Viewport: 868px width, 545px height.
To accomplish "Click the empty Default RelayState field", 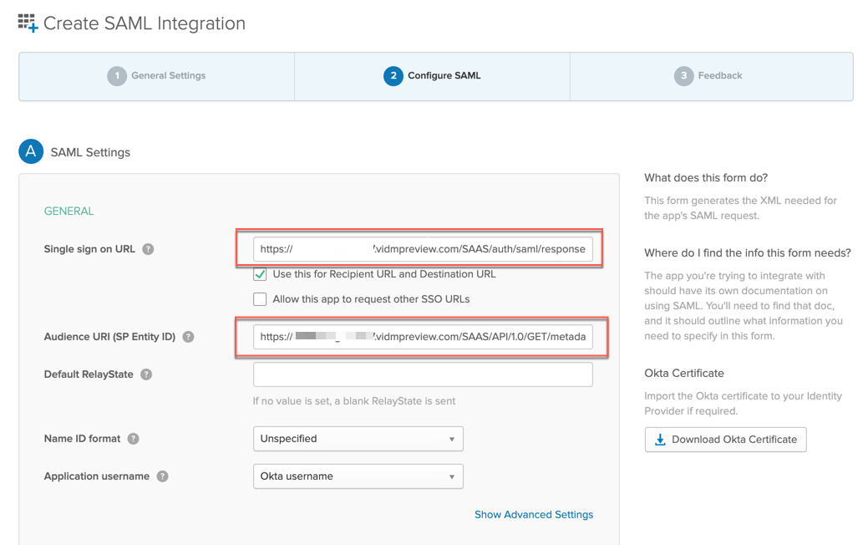I will (x=423, y=374).
